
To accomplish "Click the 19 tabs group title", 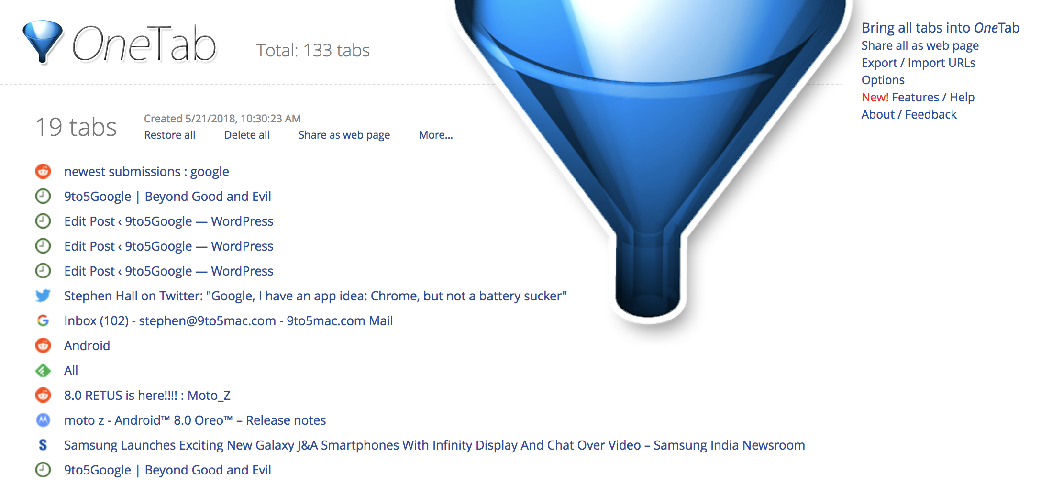I will tap(76, 127).
